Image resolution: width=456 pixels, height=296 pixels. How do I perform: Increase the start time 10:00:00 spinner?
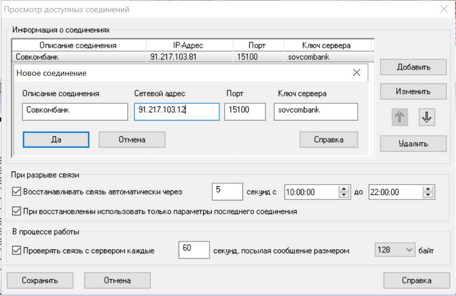point(344,189)
